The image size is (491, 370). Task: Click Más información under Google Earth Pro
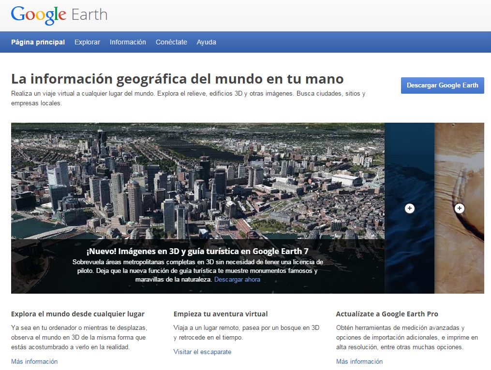[x=359, y=362]
